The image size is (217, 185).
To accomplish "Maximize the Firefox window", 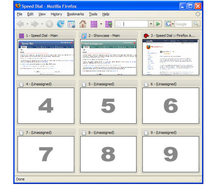I will (190, 6).
